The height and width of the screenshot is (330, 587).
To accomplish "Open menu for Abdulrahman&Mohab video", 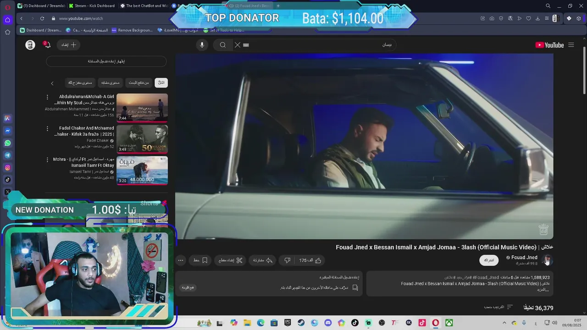I will (47, 97).
